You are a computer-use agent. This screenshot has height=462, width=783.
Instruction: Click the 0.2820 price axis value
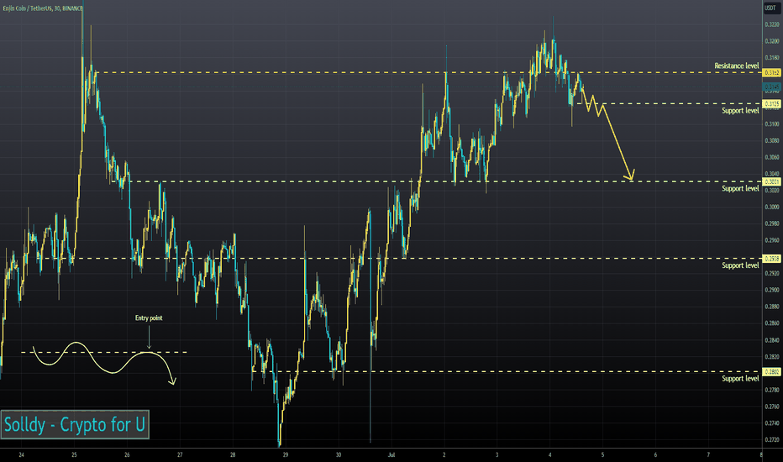[x=771, y=357]
